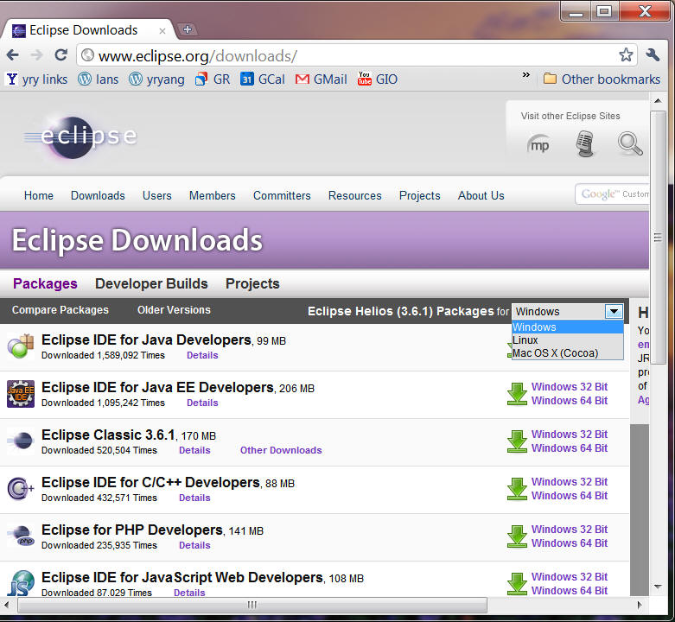The height and width of the screenshot is (622, 675).
Task: Click the Eclipse logo
Action: [x=81, y=136]
